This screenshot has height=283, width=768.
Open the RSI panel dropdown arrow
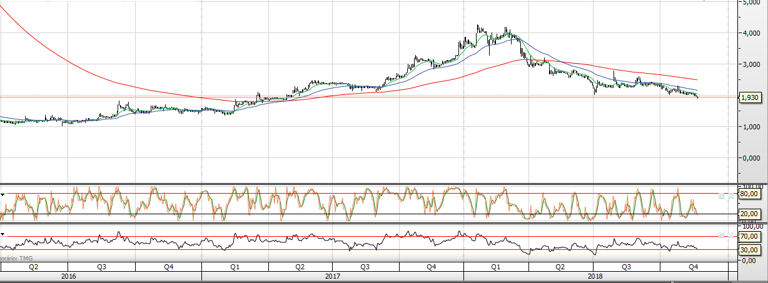point(3,234)
